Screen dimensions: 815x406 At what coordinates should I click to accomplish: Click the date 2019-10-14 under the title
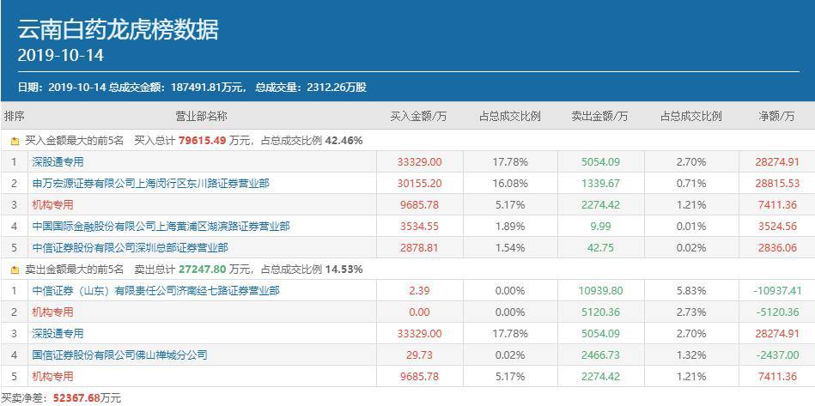pos(61,56)
